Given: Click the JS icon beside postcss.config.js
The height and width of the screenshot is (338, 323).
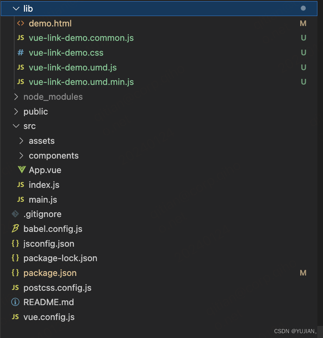Looking at the screenshot, I should 15,288.
